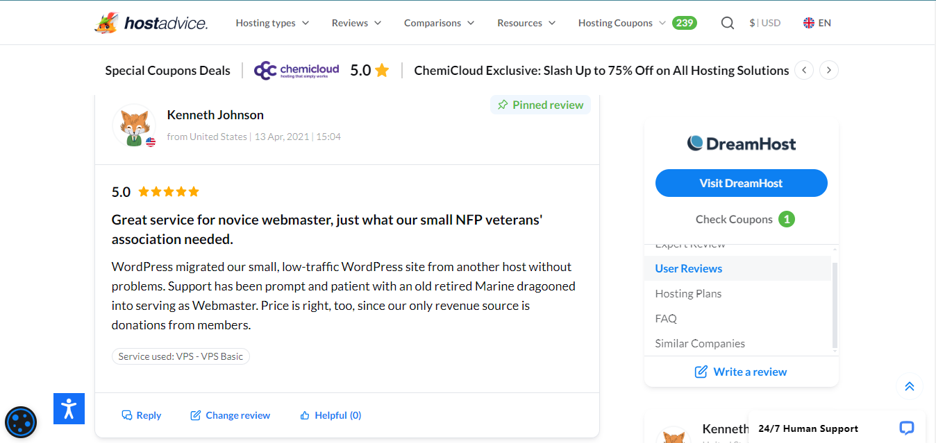This screenshot has height=443, width=936.
Task: Show previous coupon deal arrow
Action: point(804,70)
